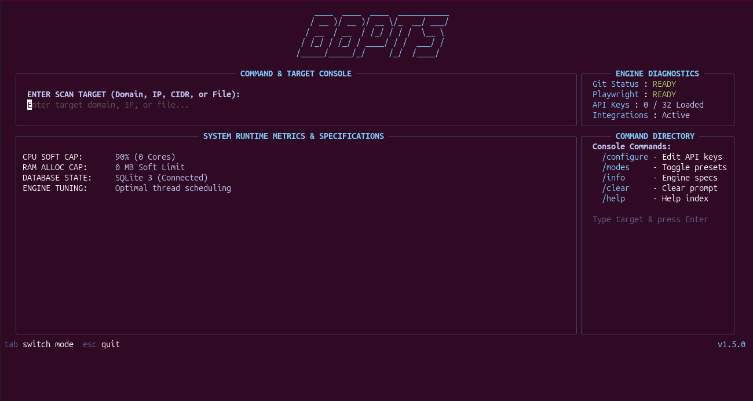Image resolution: width=753 pixels, height=401 pixels.
Task: Click the COMMAND DIRECTORY panel title
Action: (x=655, y=136)
